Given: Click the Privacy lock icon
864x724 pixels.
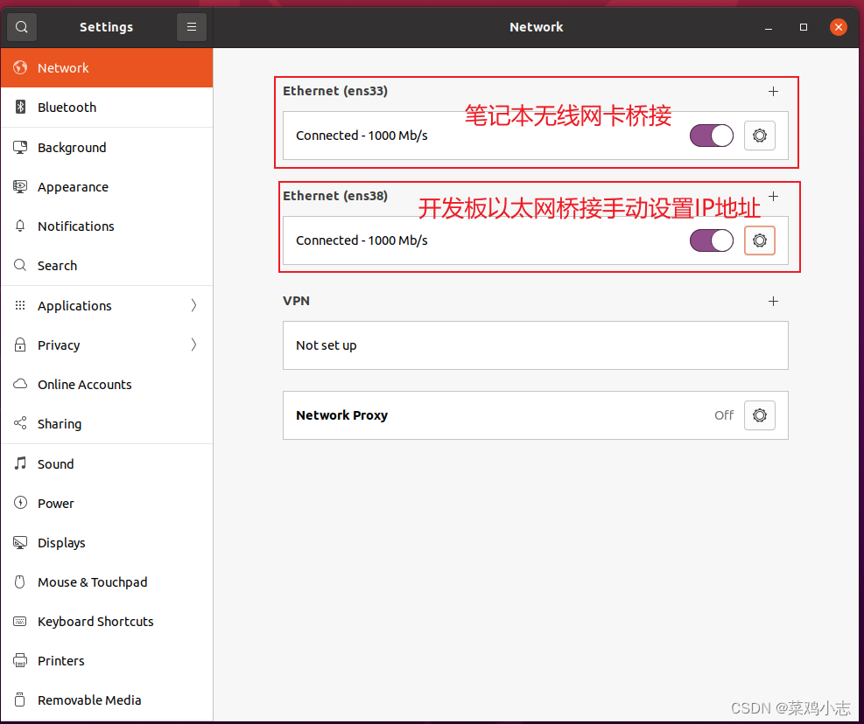Looking at the screenshot, I should coord(20,345).
